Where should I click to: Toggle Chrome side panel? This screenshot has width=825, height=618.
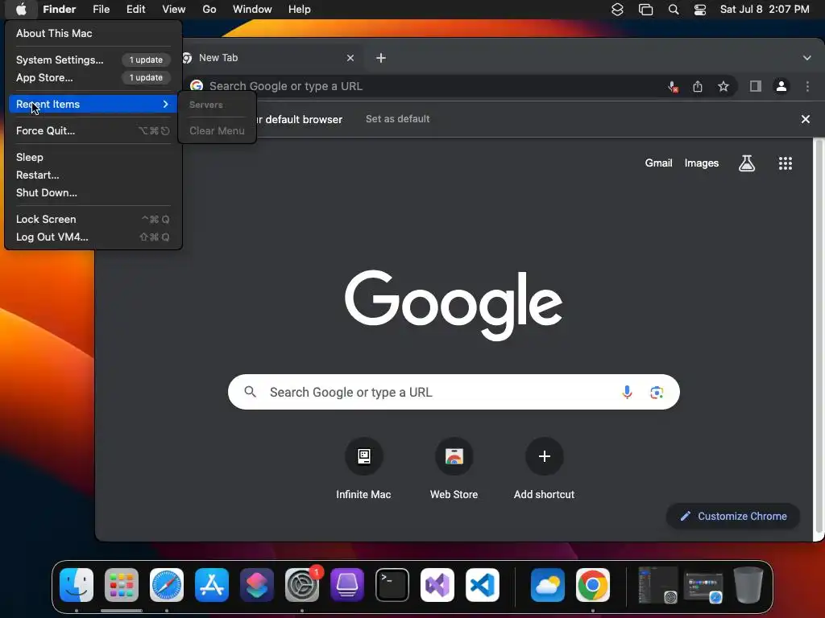[x=756, y=86]
